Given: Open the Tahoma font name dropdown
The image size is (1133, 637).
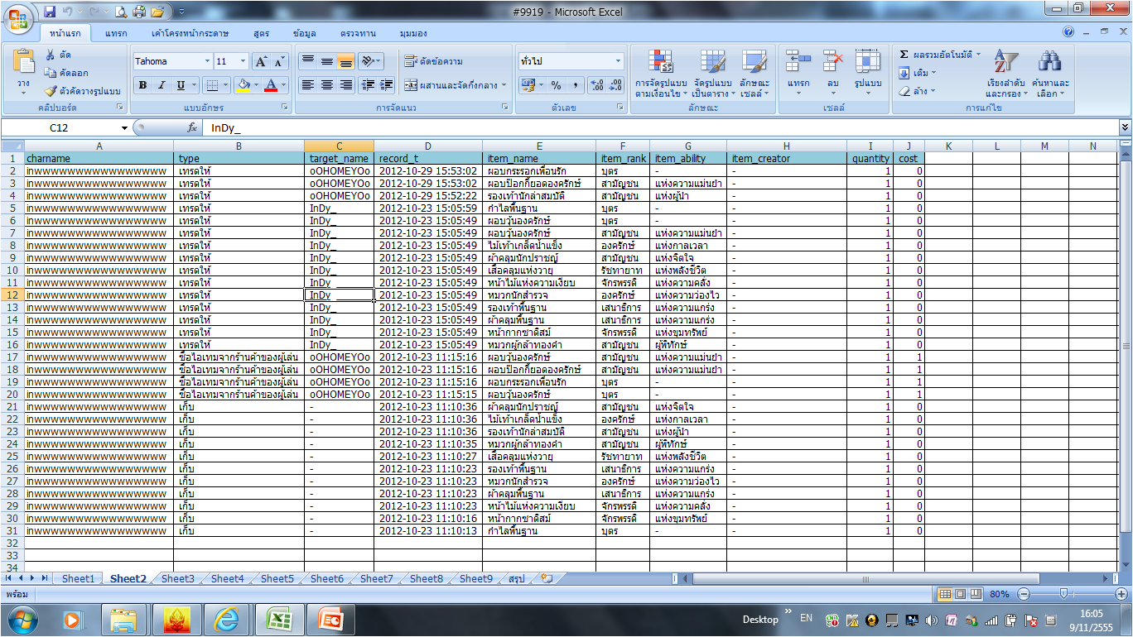Looking at the screenshot, I should [207, 61].
